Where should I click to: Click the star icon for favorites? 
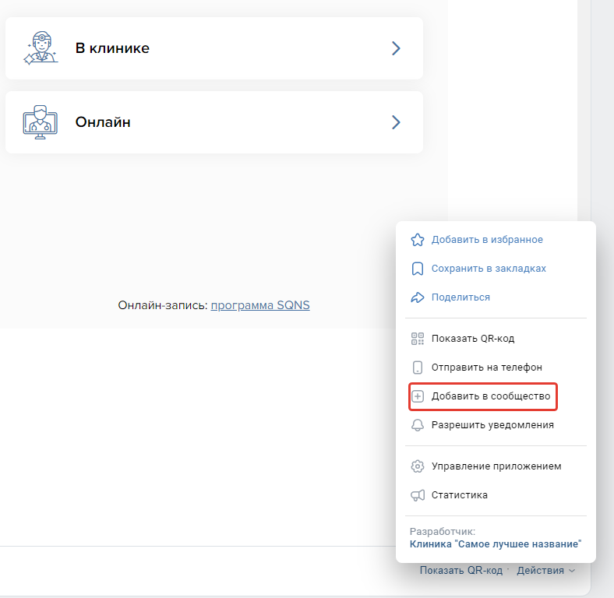point(418,240)
